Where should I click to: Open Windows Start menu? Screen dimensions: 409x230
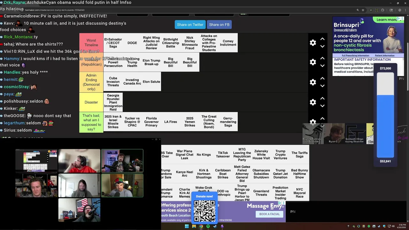pos(187,226)
